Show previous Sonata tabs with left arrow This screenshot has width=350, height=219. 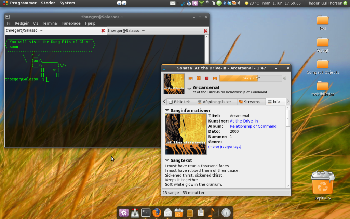(x=164, y=101)
